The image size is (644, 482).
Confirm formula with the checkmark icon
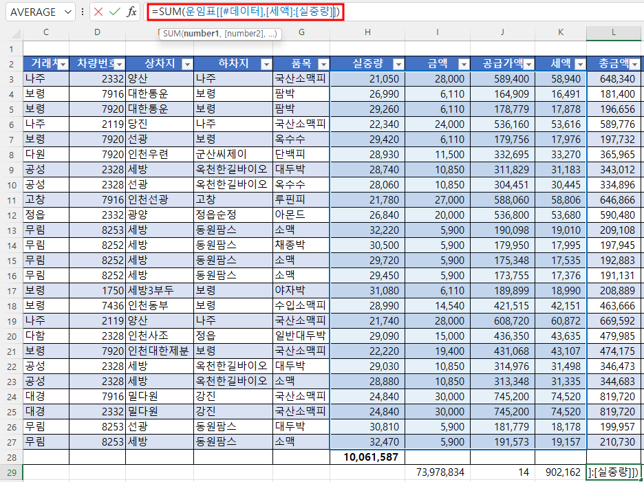(x=115, y=12)
